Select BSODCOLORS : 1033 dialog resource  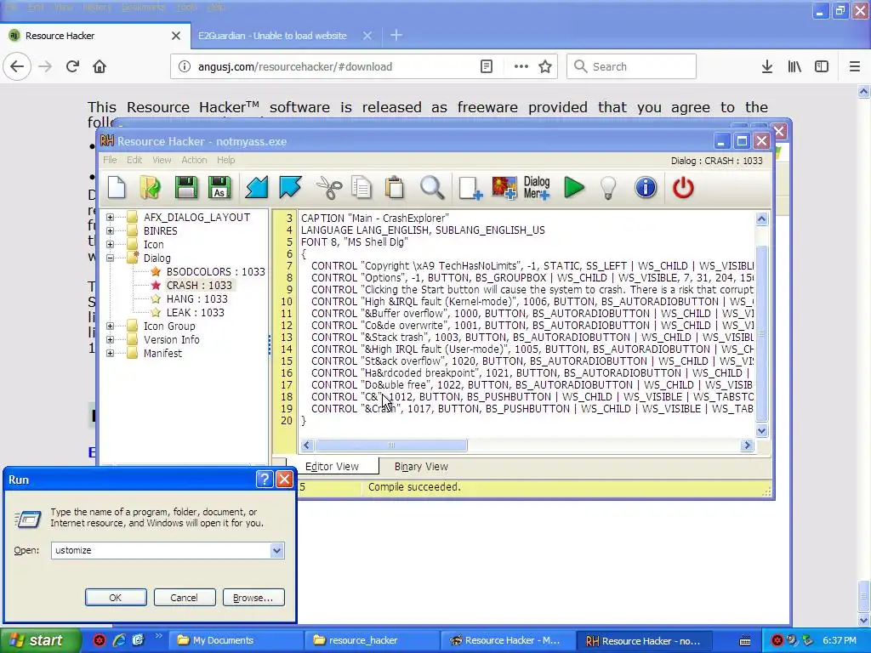coord(215,271)
